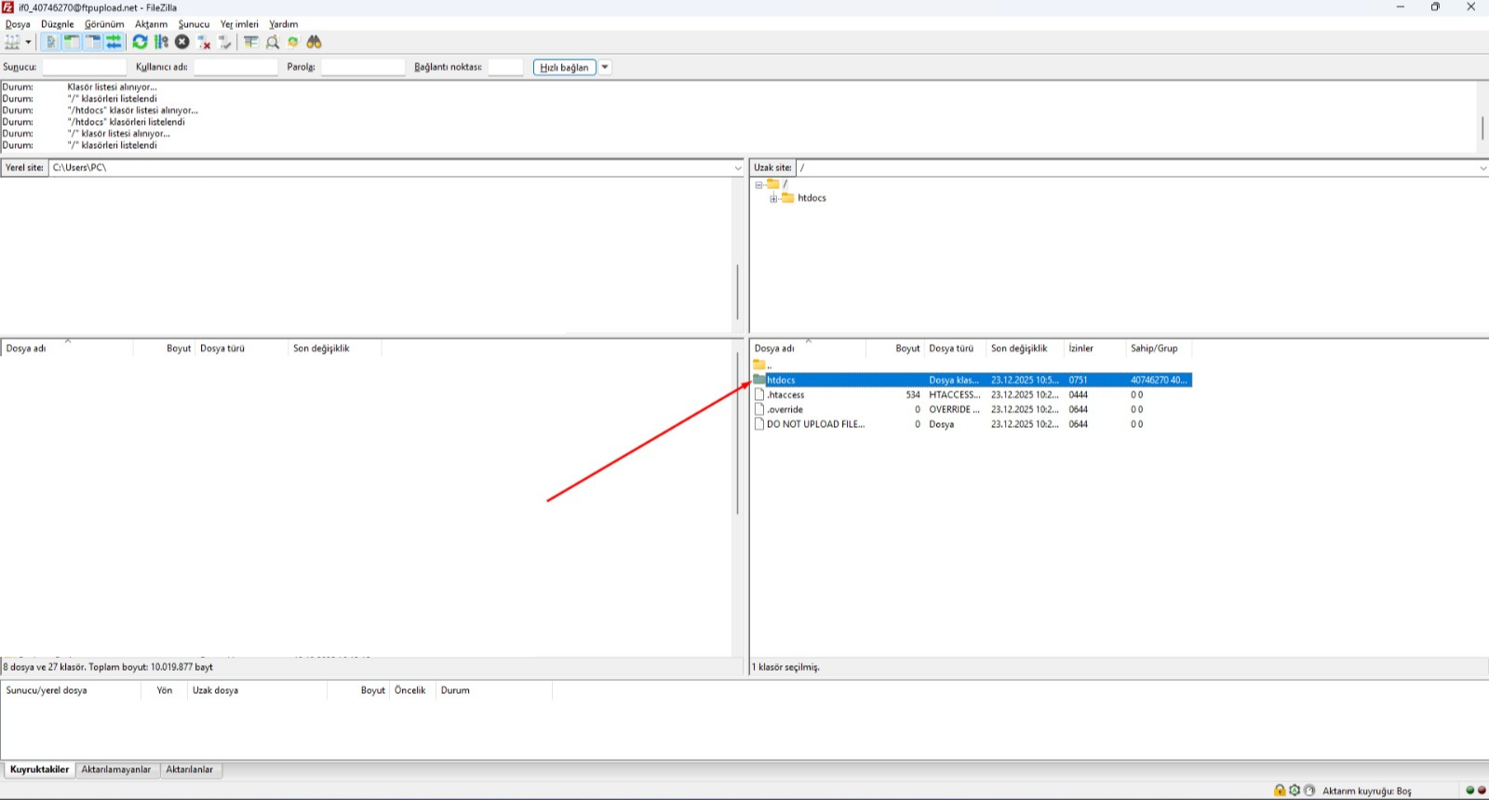Click the Hızlı bağlan button
1489x800 pixels.
(564, 67)
